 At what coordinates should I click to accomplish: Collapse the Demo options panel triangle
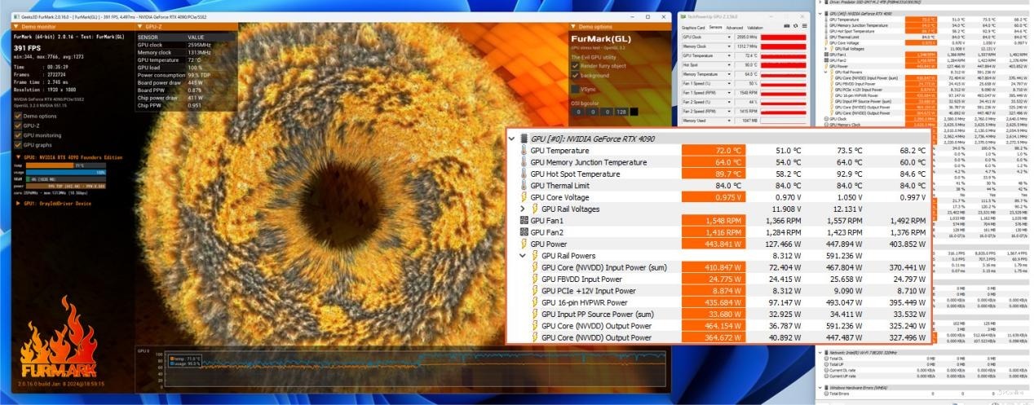click(572, 27)
